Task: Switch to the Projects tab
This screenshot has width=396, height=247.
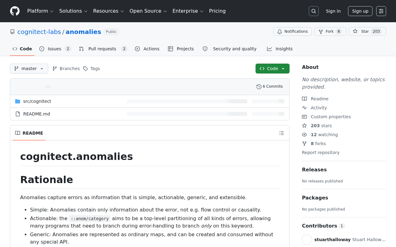Action: point(181,49)
